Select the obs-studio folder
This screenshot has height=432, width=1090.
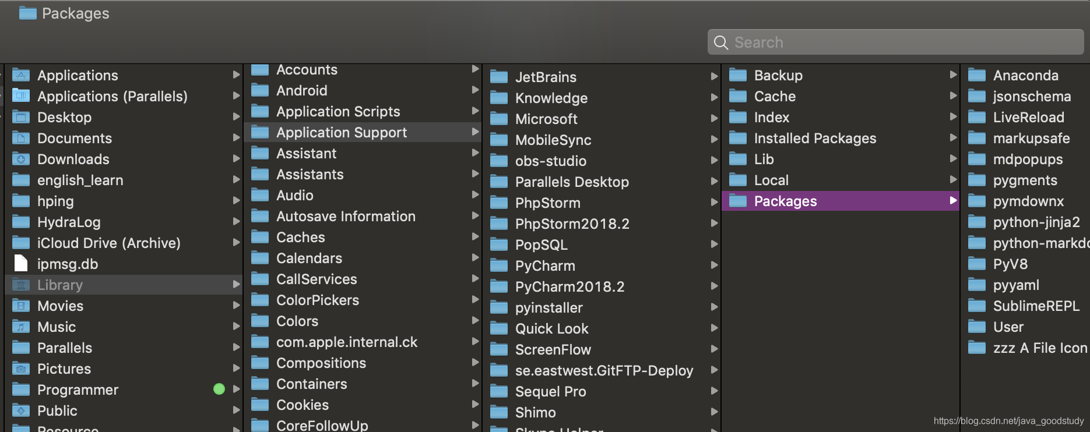click(x=602, y=161)
